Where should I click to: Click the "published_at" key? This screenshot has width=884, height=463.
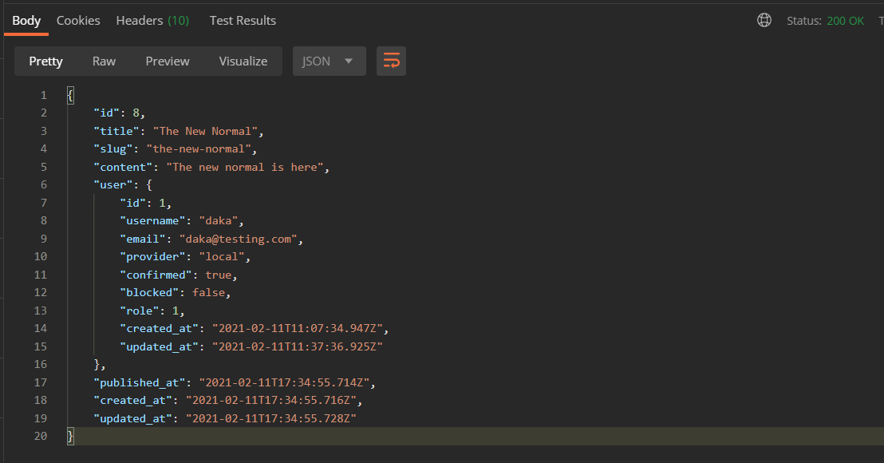tap(140, 382)
